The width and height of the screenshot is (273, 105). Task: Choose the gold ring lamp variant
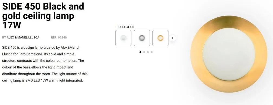pos(160,38)
